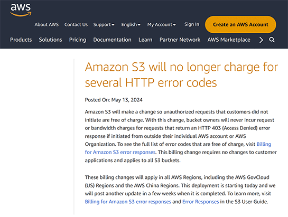Go to About AWS

click(x=47, y=25)
